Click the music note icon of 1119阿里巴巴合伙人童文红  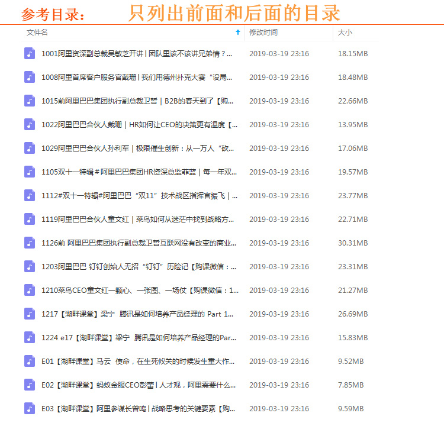pos(30,219)
